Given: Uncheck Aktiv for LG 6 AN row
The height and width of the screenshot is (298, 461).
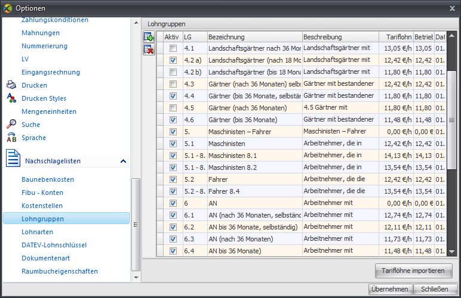Looking at the screenshot, I should [x=173, y=203].
